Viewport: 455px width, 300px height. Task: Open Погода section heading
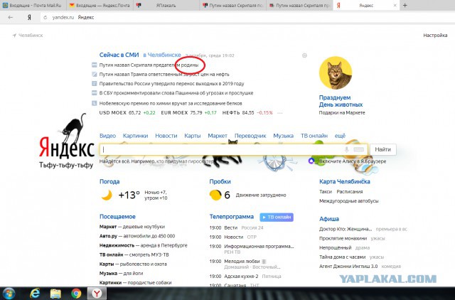click(109, 181)
